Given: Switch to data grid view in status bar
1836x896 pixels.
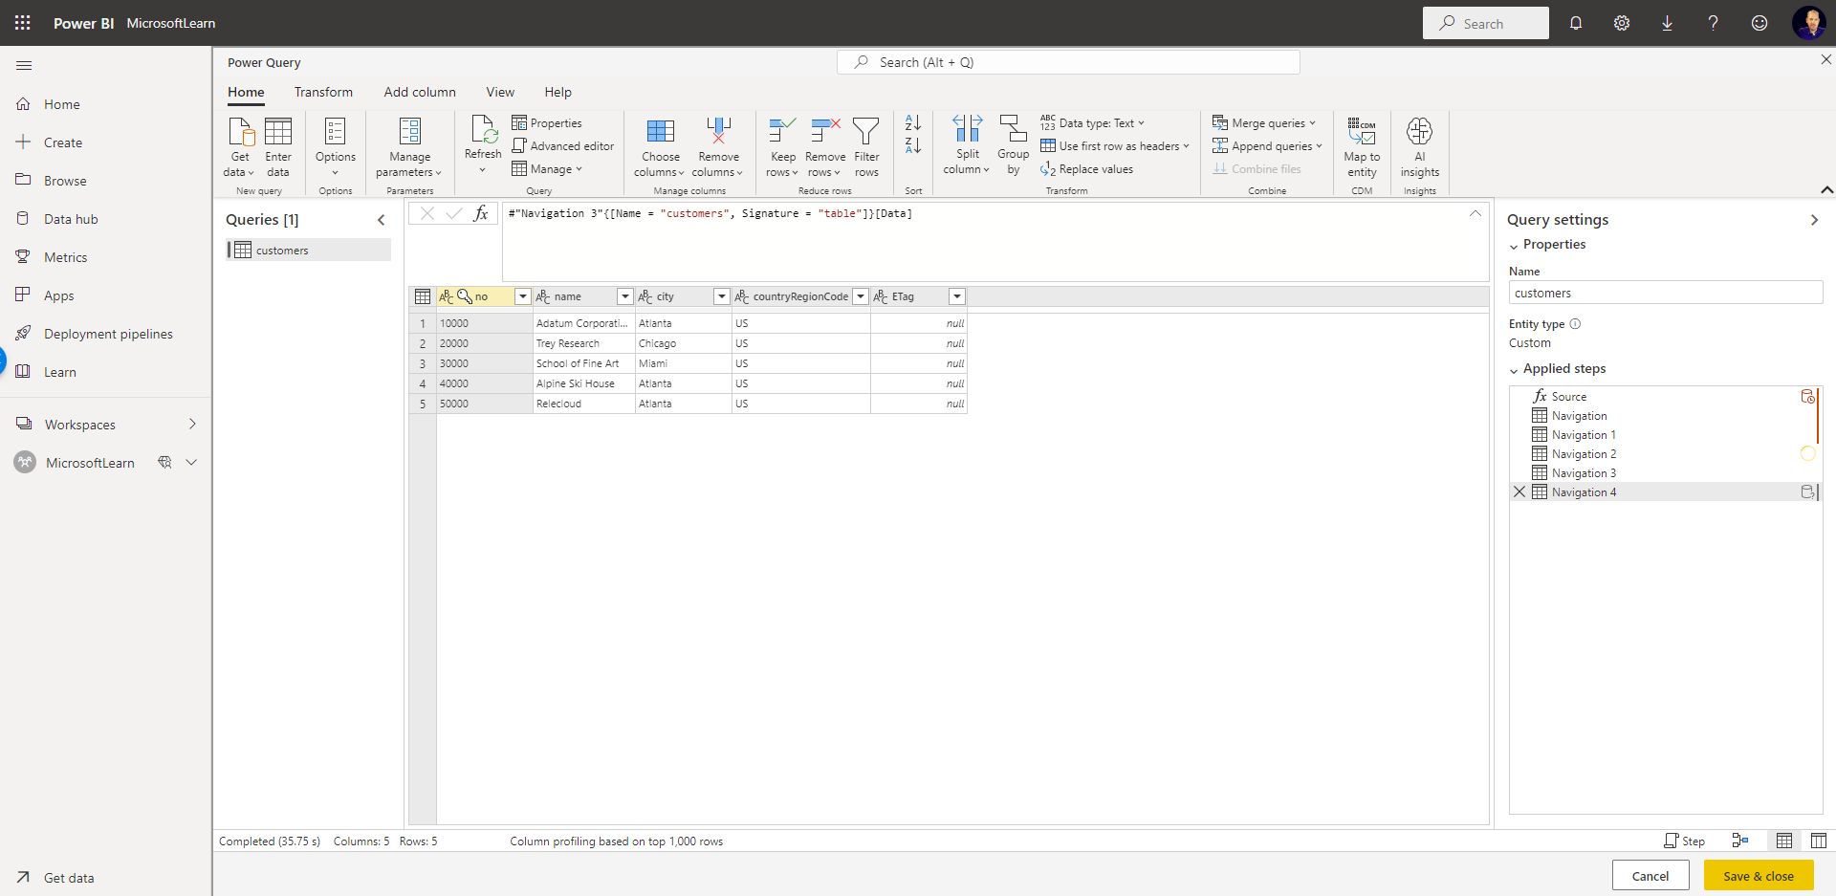Looking at the screenshot, I should click(1784, 841).
